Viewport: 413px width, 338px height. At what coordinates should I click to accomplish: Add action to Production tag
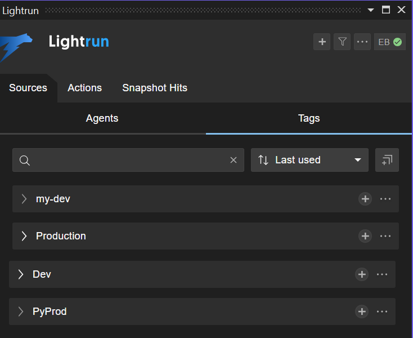(x=365, y=236)
